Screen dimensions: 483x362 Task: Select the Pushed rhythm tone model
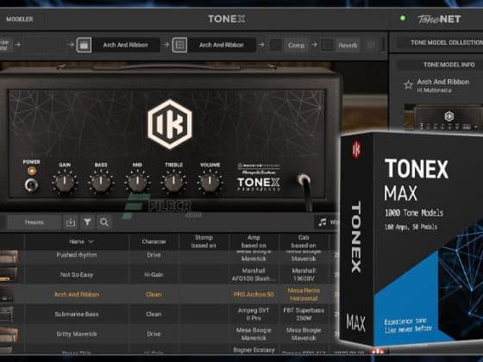coord(77,255)
